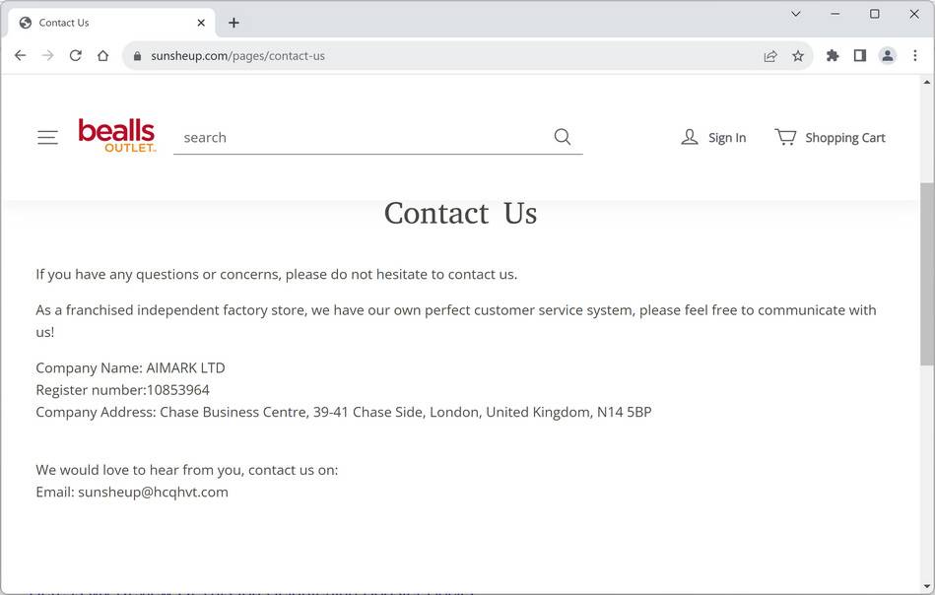Open Chrome profile avatar menu
This screenshot has width=935, height=595.
(x=888, y=56)
